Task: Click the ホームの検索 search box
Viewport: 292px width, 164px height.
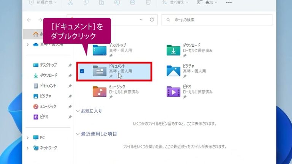Action: click(217, 20)
